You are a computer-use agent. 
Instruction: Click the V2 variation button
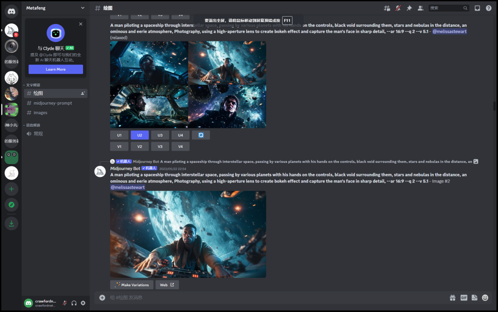(x=140, y=147)
